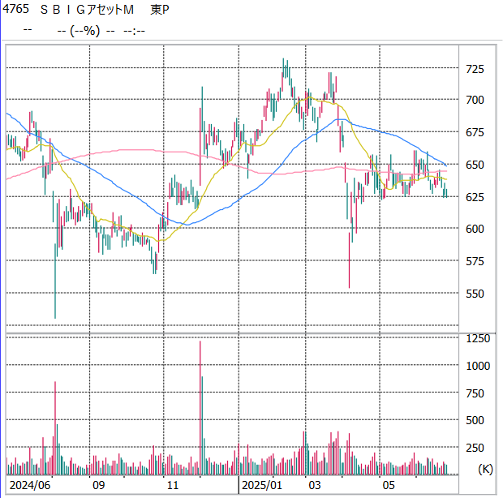
Task: Click the 750 volume axis label
Action: click(475, 393)
